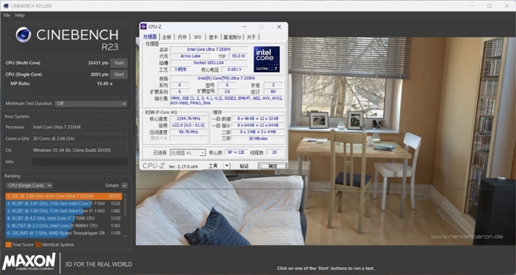Click the MAXON logo at bottom left
516x275 pixels.
[29, 261]
